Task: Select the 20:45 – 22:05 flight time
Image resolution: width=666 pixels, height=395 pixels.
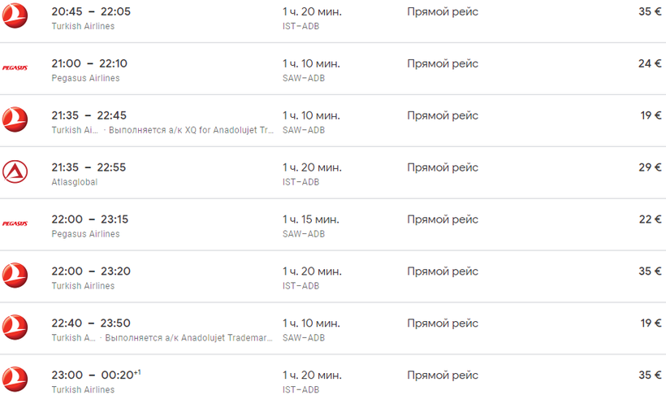Action: (90, 12)
